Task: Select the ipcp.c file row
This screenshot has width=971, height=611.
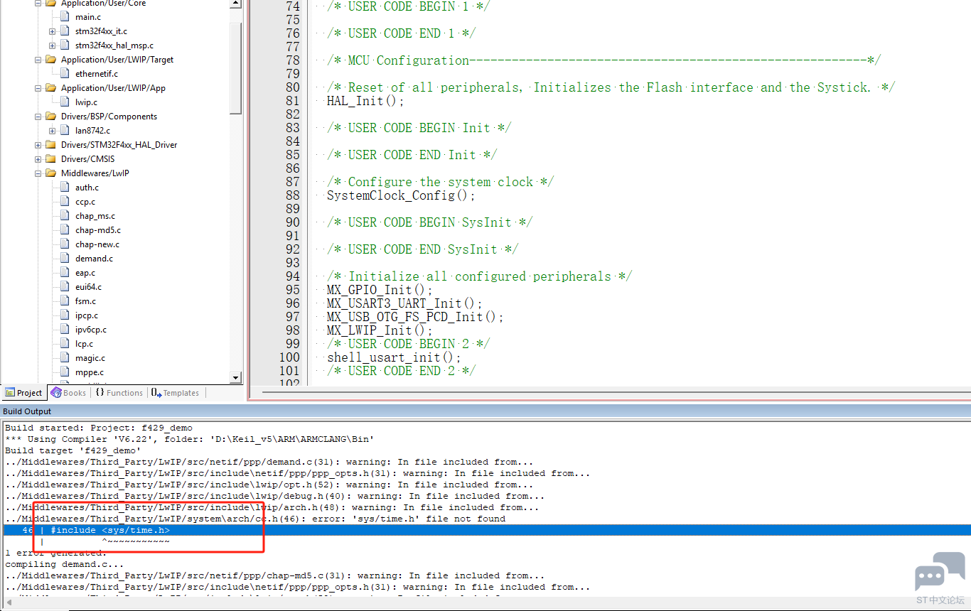Action: 87,315
